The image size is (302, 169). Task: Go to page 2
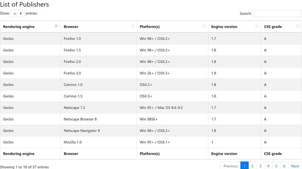coord(252,166)
